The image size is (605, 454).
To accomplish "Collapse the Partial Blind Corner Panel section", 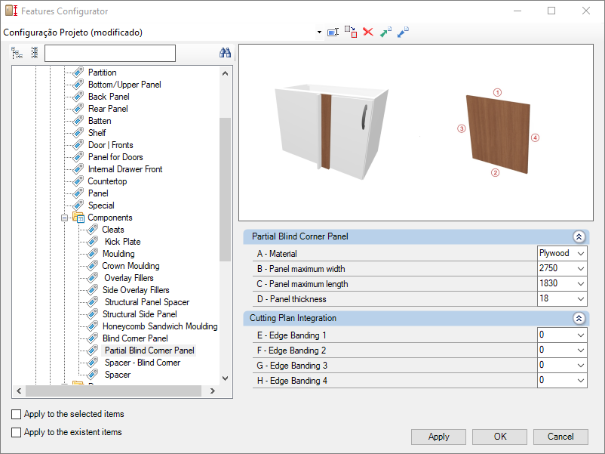I will coord(579,236).
